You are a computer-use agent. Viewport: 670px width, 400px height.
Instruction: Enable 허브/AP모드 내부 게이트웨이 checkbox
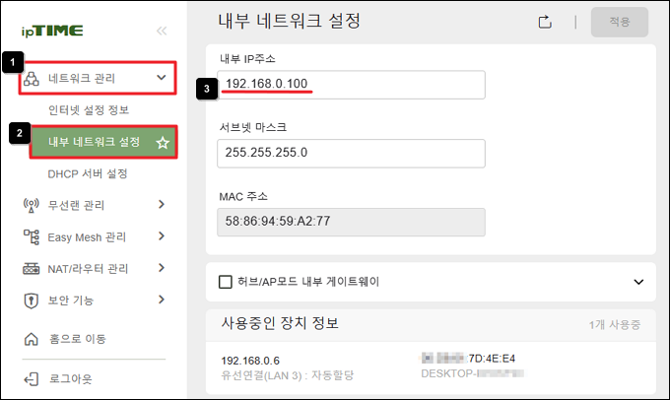click(x=226, y=282)
